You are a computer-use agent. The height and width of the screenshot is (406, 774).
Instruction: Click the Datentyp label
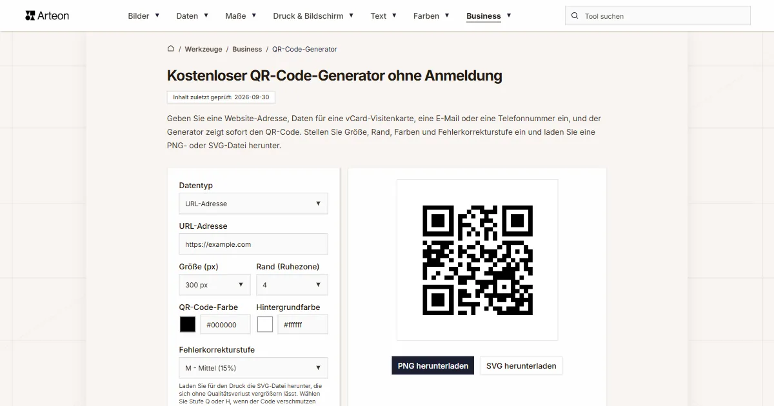pos(196,185)
